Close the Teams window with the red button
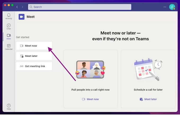The image size is (180, 128). [5, 5]
